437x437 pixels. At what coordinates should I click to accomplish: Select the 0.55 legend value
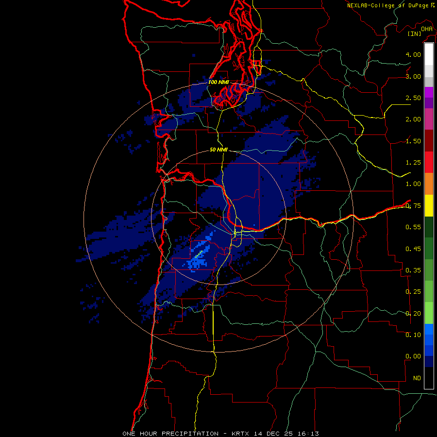[x=413, y=227]
